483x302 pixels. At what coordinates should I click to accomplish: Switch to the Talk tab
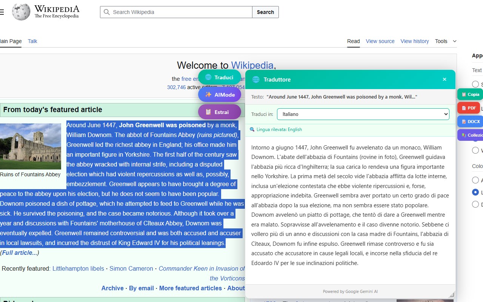32,41
